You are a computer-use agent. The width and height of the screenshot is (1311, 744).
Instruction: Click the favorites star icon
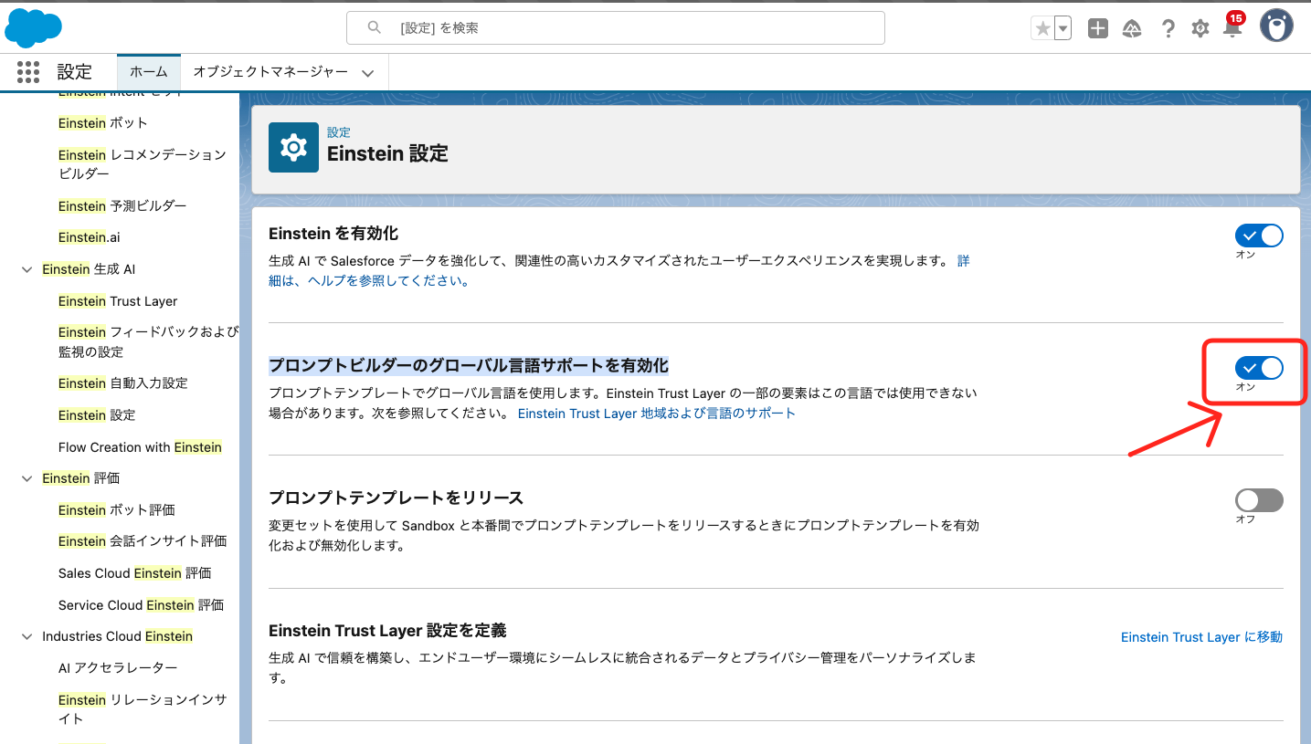click(1042, 28)
